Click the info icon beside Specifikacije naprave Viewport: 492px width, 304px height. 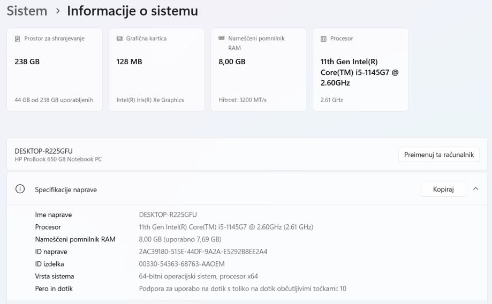[x=21, y=189]
